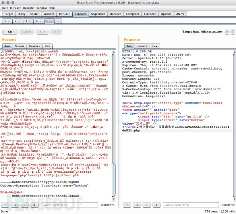Open the Target tool tab

(9, 14)
